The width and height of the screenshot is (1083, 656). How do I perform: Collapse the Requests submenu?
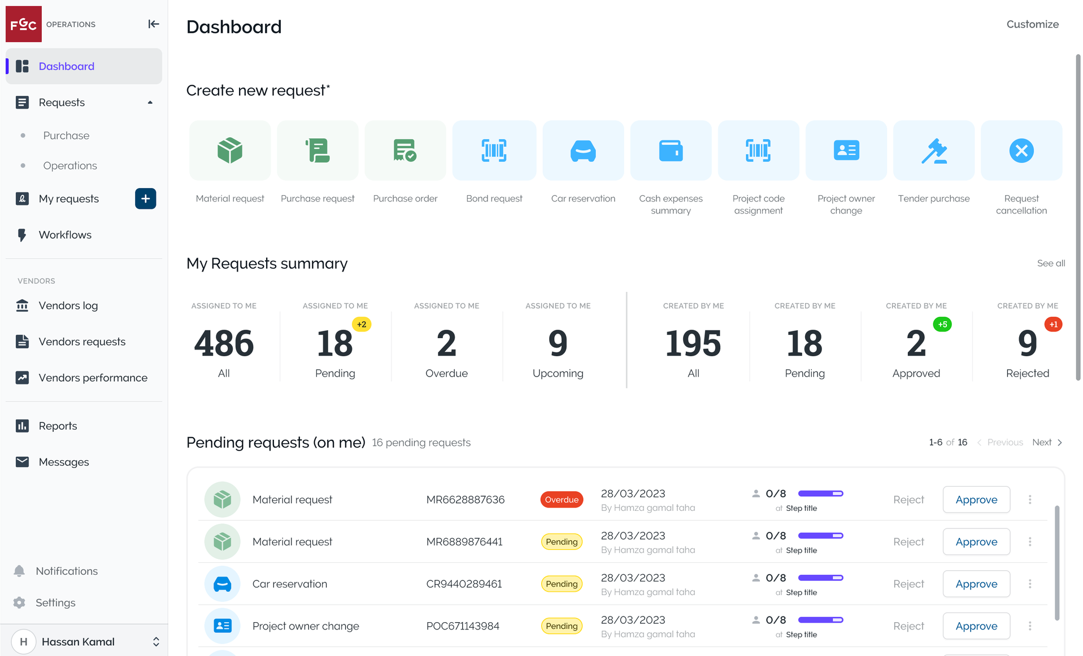point(150,103)
